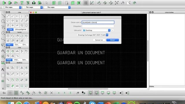Click the green pencil Attributes tool
This screenshot has width=185, height=104.
click(x=12, y=86)
